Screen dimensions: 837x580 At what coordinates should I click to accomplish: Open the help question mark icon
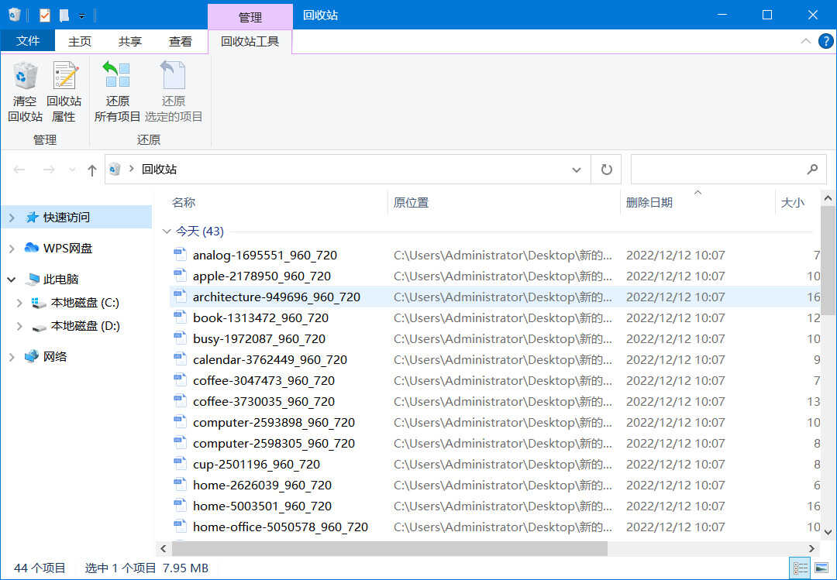(825, 41)
